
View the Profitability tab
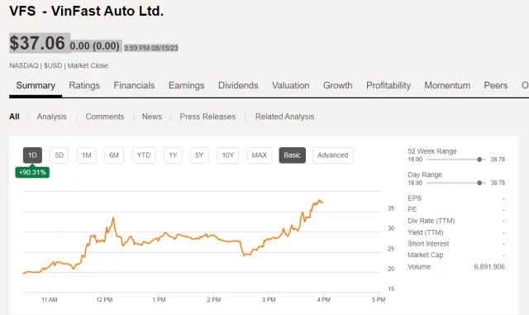pyautogui.click(x=388, y=85)
